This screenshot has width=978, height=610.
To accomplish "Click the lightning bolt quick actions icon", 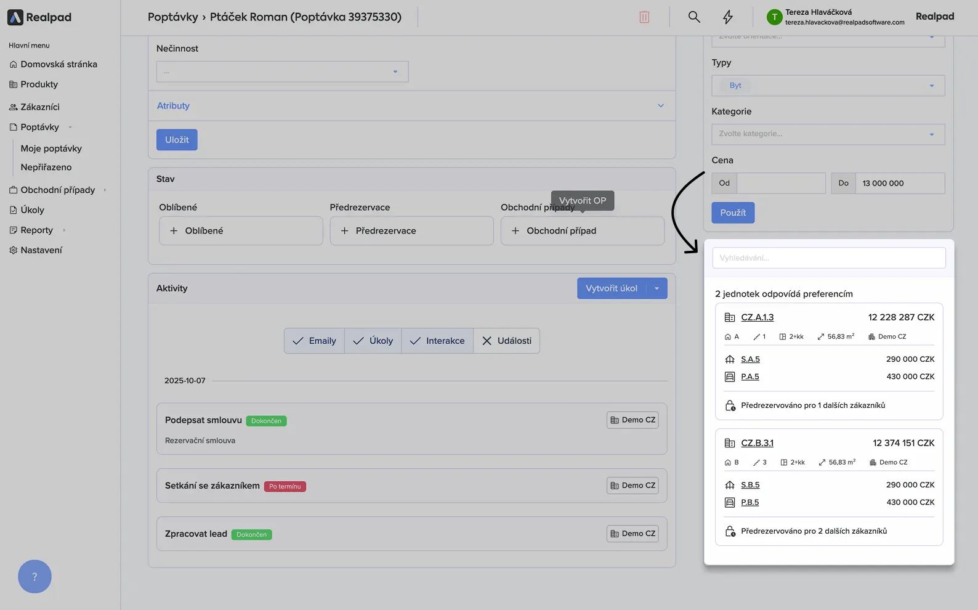I will [728, 17].
